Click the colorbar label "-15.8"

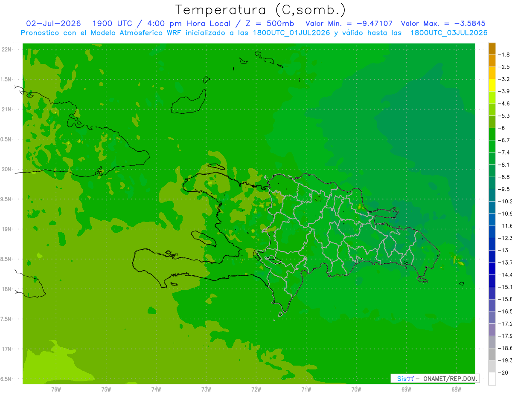pos(505,299)
